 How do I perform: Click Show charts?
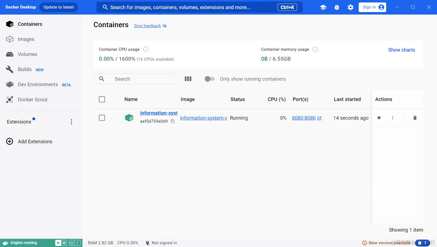click(402, 50)
